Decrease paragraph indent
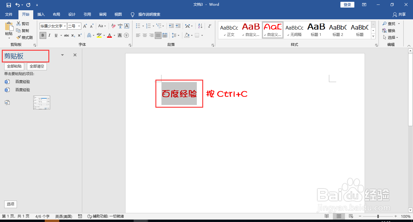This screenshot has height=222, width=413. click(x=171, y=26)
